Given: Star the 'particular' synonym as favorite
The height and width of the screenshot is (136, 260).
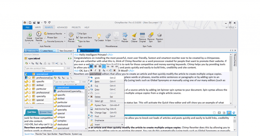Looking at the screenshot, I should (x=30, y=89).
